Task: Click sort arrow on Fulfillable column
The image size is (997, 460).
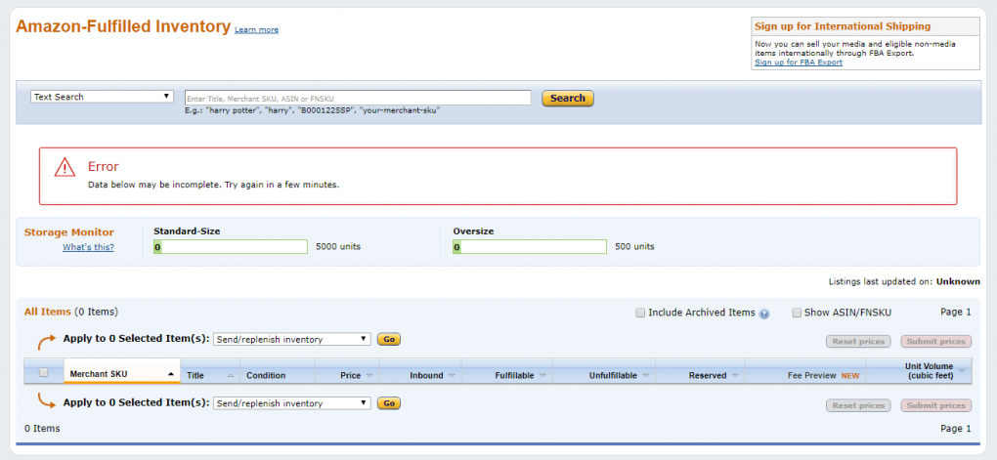Action: 542,376
